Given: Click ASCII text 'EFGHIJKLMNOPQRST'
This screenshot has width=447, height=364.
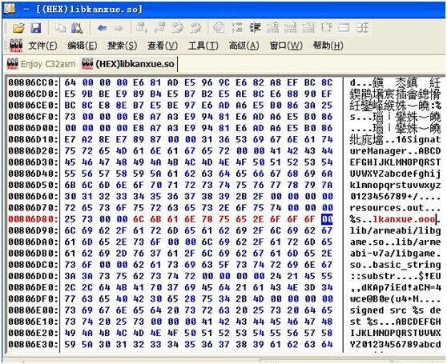Looking at the screenshot, I should coord(395,162).
